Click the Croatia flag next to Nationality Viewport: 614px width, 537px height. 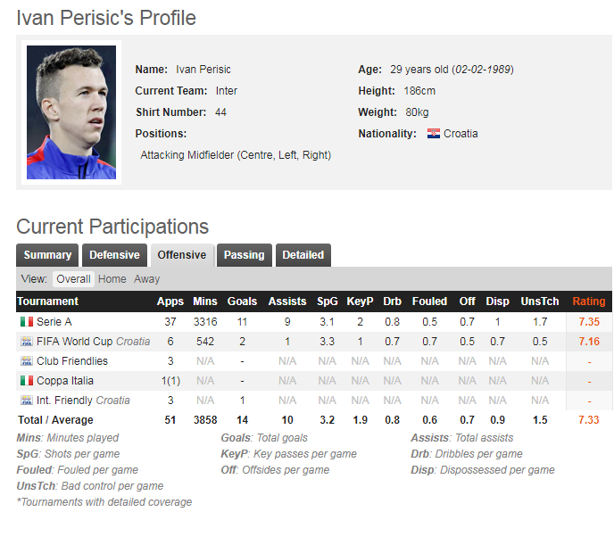pos(434,134)
